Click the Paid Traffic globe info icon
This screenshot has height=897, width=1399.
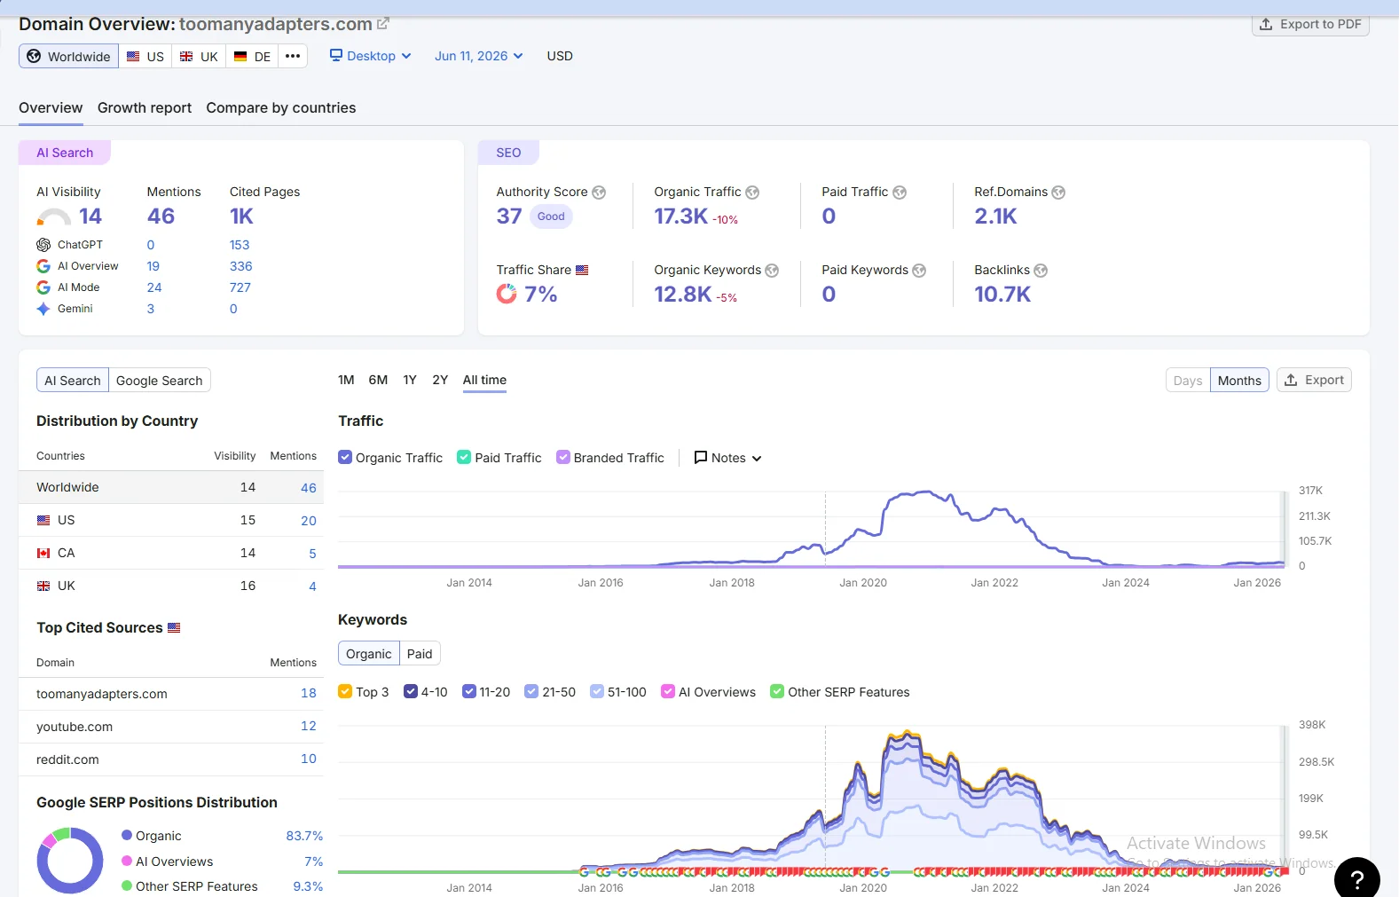(x=900, y=193)
